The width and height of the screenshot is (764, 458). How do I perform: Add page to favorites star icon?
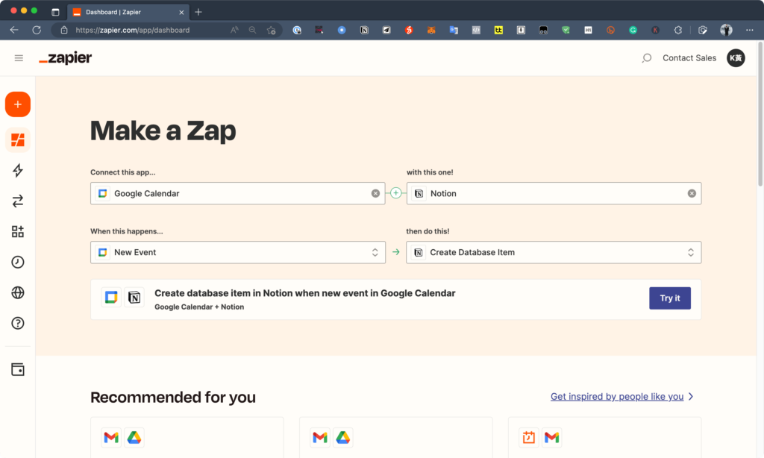tap(272, 30)
